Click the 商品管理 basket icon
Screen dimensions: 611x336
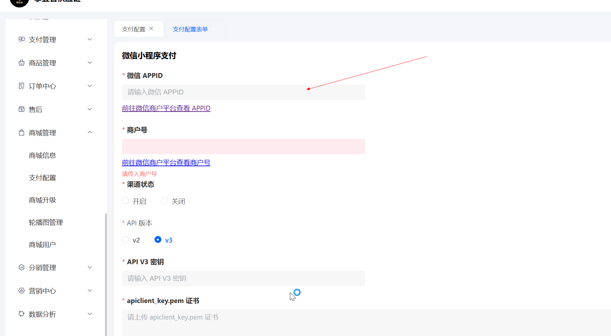pyautogui.click(x=21, y=63)
